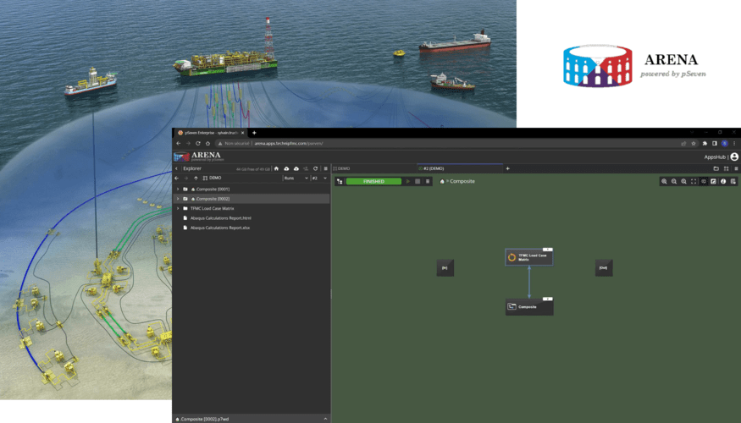Click the stop workflow square button
This screenshot has width=741, height=423.
click(418, 181)
